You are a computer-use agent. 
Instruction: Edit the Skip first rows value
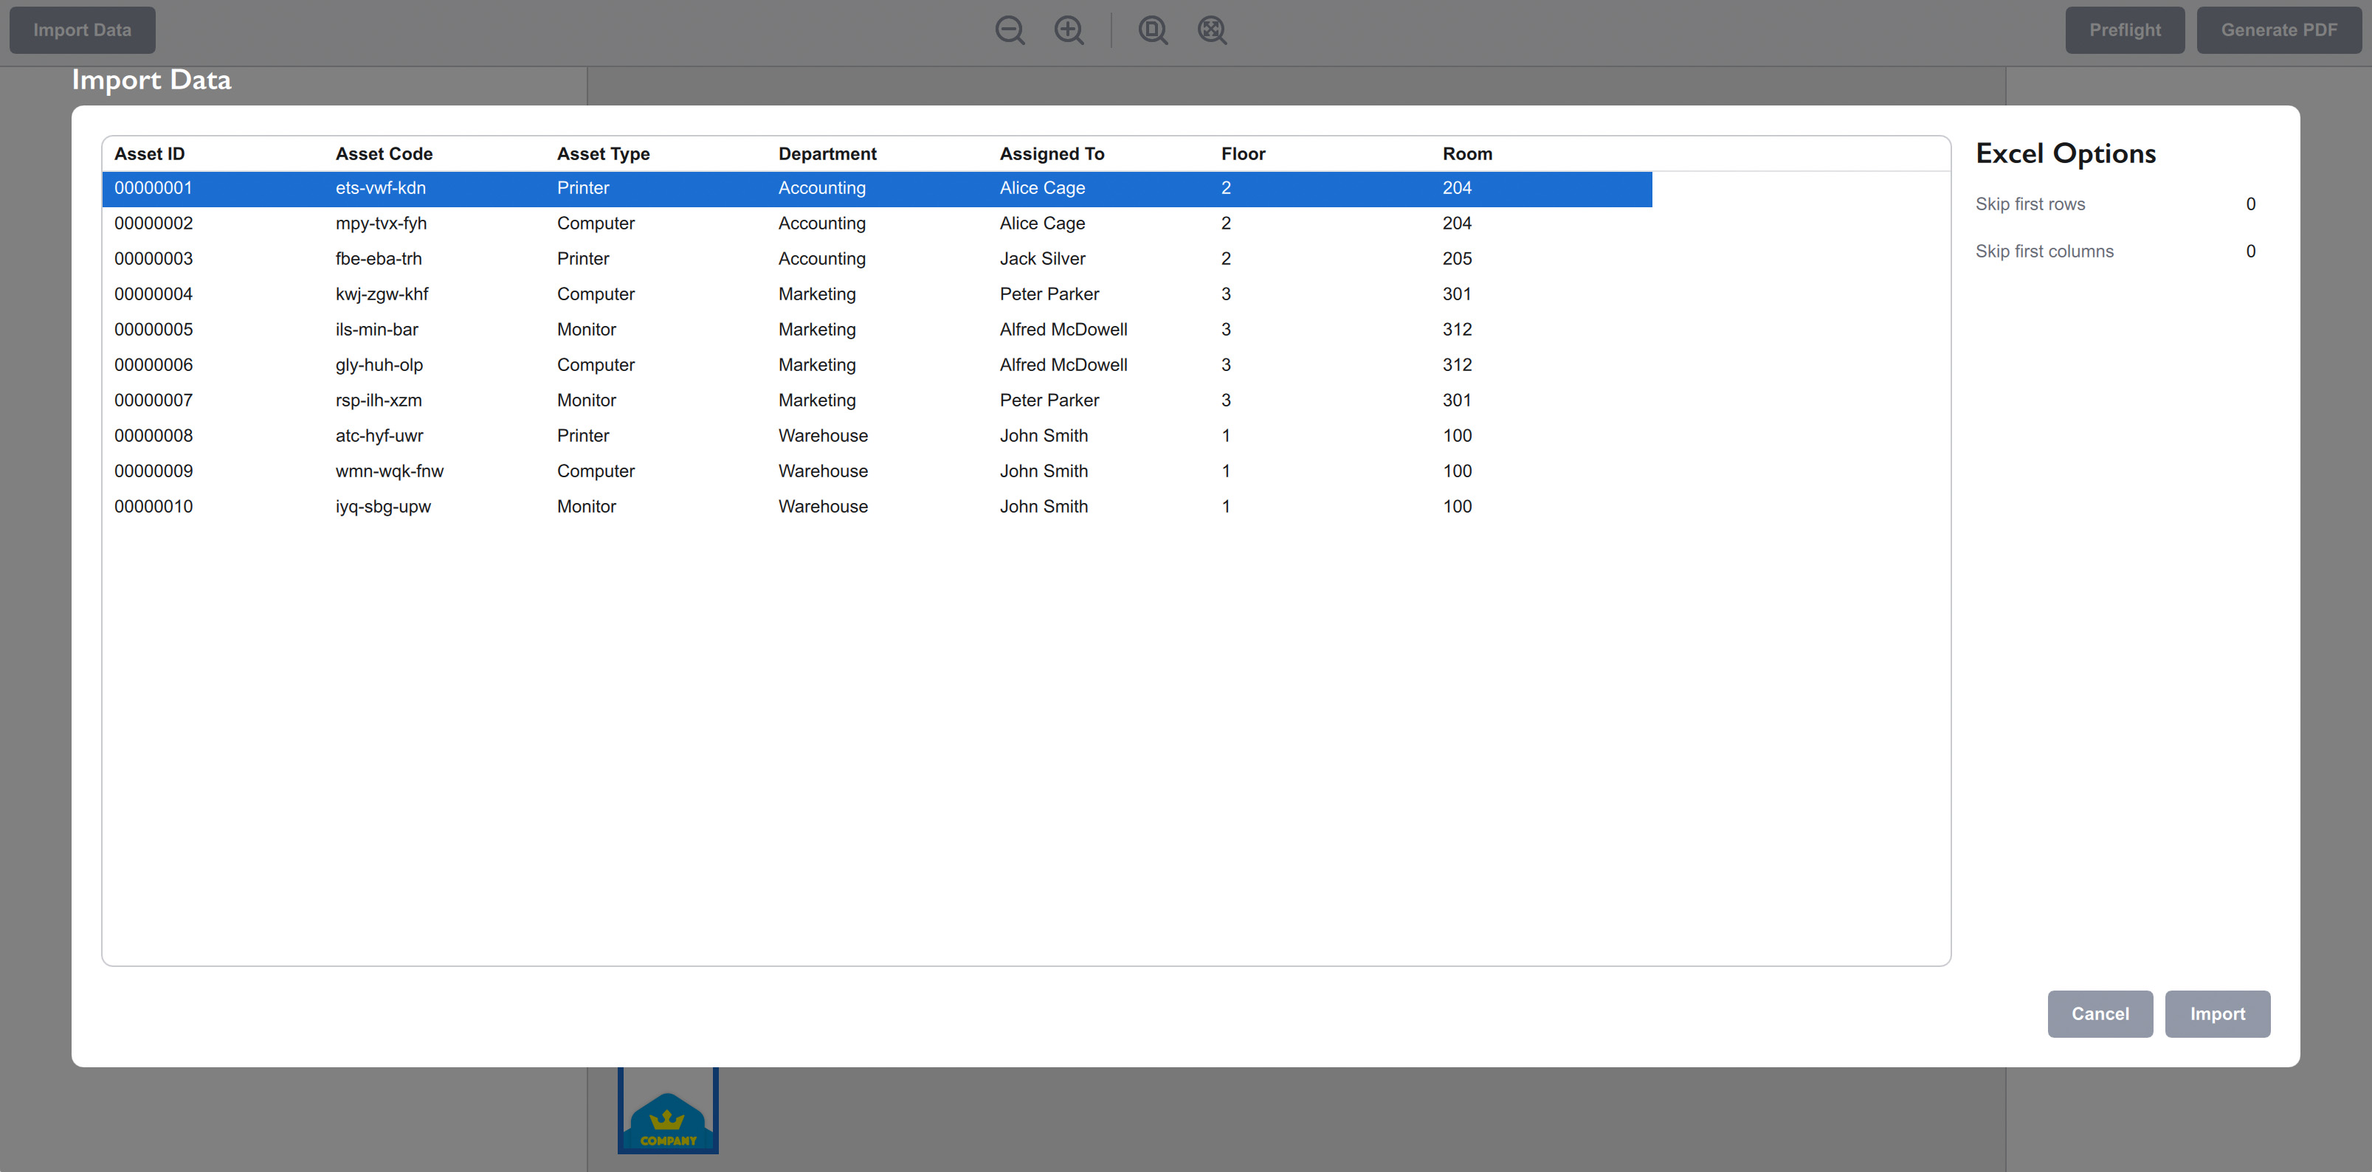(2250, 204)
